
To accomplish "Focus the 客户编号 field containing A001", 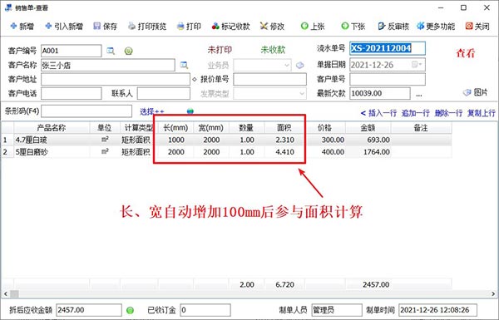I will pyautogui.click(x=71, y=51).
